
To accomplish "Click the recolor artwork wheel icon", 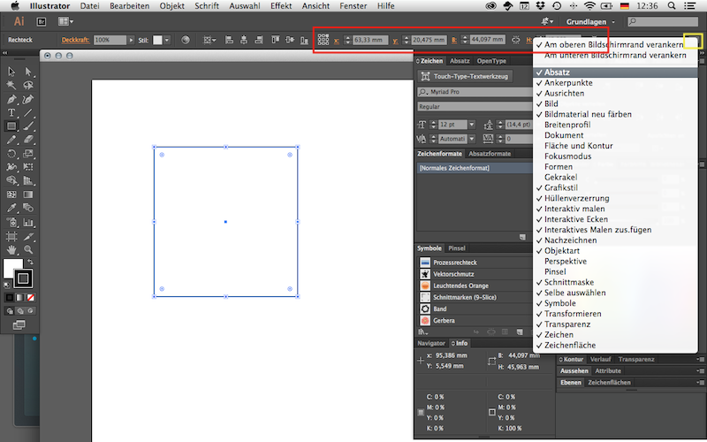I will coord(186,40).
